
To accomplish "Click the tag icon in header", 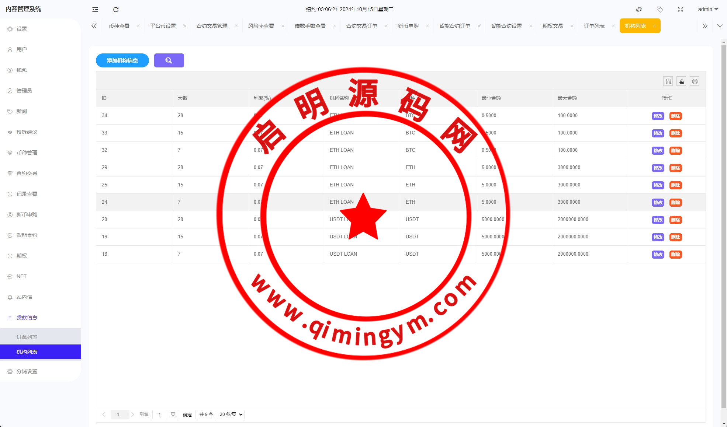I will (660, 10).
